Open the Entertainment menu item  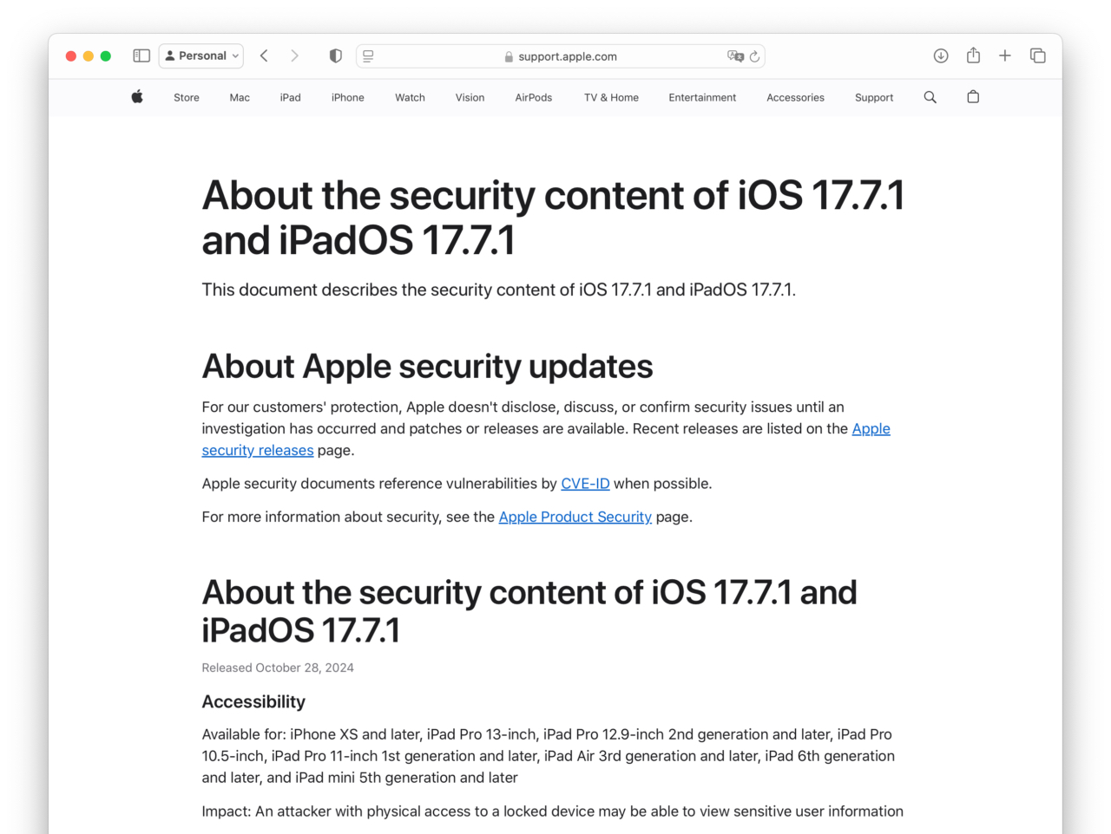coord(702,98)
